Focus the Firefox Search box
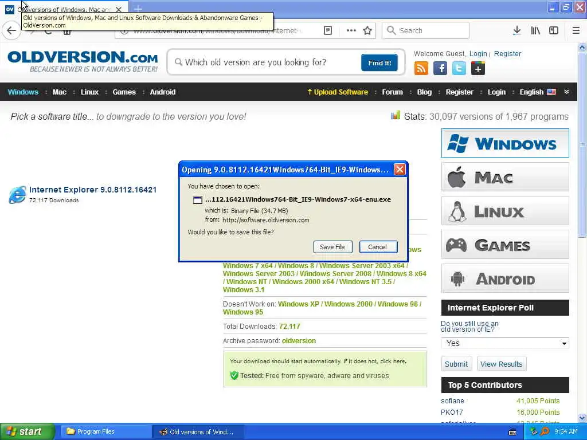Image resolution: width=587 pixels, height=440 pixels. coord(425,31)
